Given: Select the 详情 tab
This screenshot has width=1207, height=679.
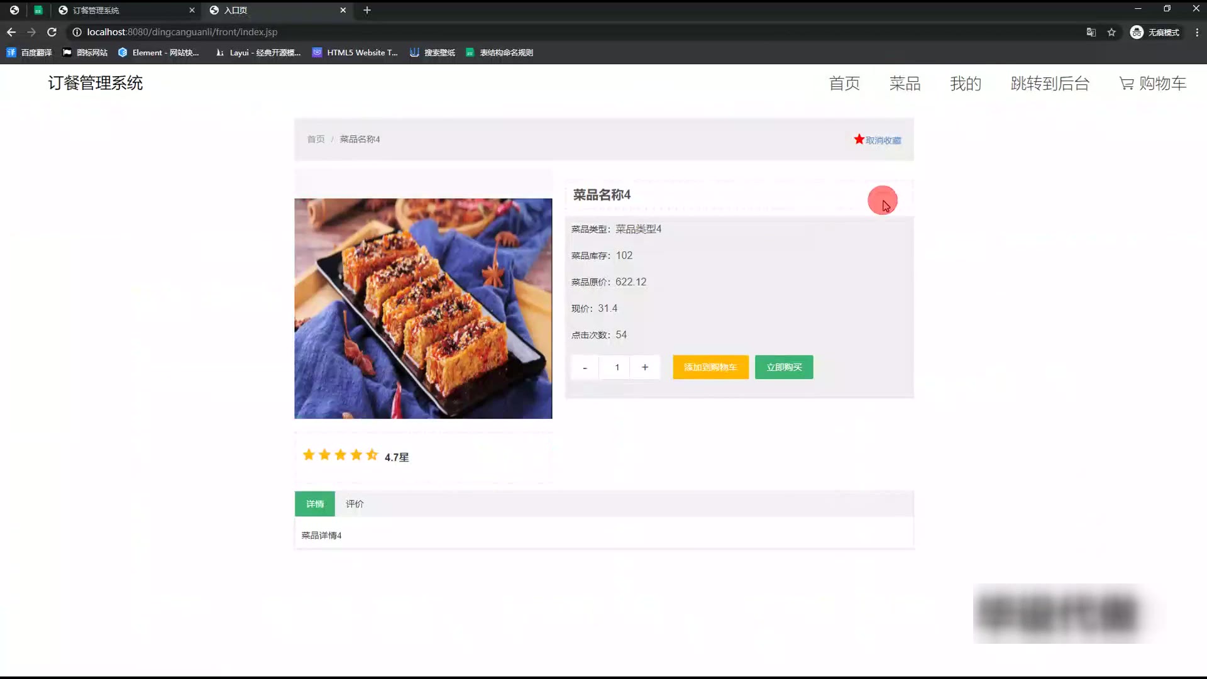Looking at the screenshot, I should pos(314,504).
